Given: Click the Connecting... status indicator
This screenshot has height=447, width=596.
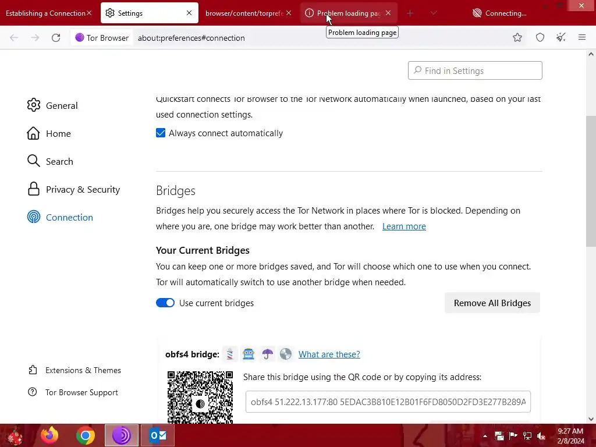Looking at the screenshot, I should pos(499,13).
